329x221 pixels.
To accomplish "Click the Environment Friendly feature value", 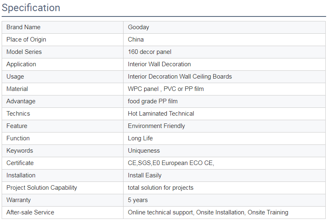I will pyautogui.click(x=156, y=126).
